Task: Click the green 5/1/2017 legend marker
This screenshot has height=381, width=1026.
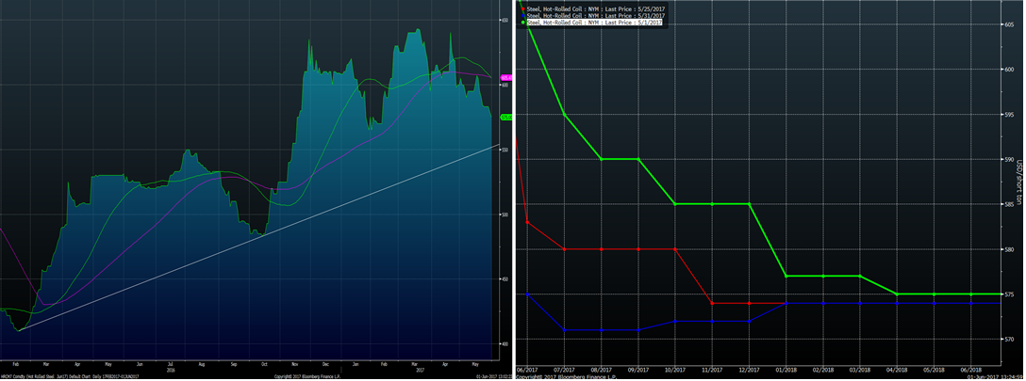Action: point(521,23)
